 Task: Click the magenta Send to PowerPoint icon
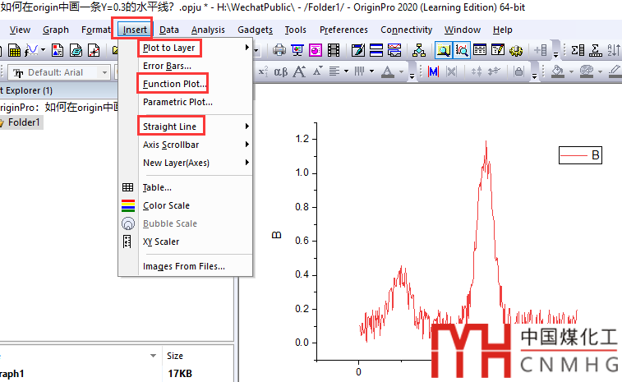coord(316,50)
